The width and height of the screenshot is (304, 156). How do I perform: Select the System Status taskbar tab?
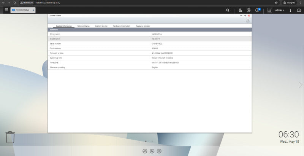click(23, 10)
